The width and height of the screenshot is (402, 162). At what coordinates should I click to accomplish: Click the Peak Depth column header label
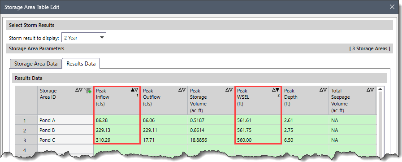click(291, 97)
